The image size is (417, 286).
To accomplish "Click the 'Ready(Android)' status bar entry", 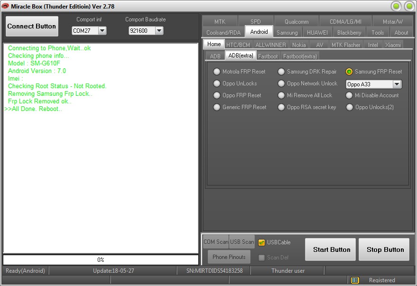I will click(x=25, y=270).
